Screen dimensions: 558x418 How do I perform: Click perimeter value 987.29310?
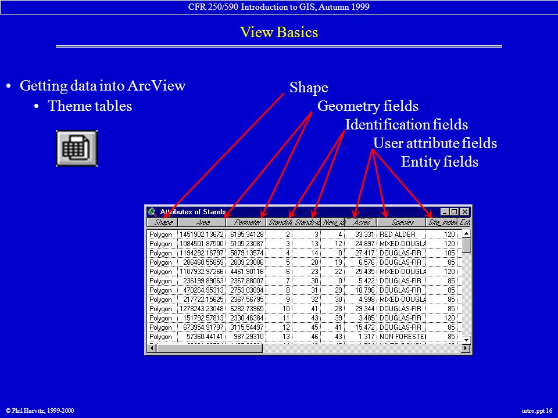[x=248, y=337]
